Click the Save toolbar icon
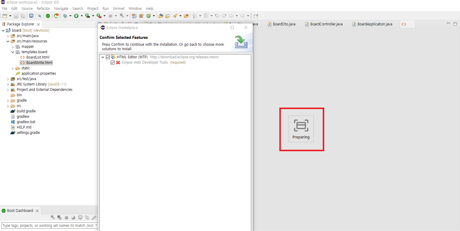The height and width of the screenshot is (231, 460). (16, 16)
